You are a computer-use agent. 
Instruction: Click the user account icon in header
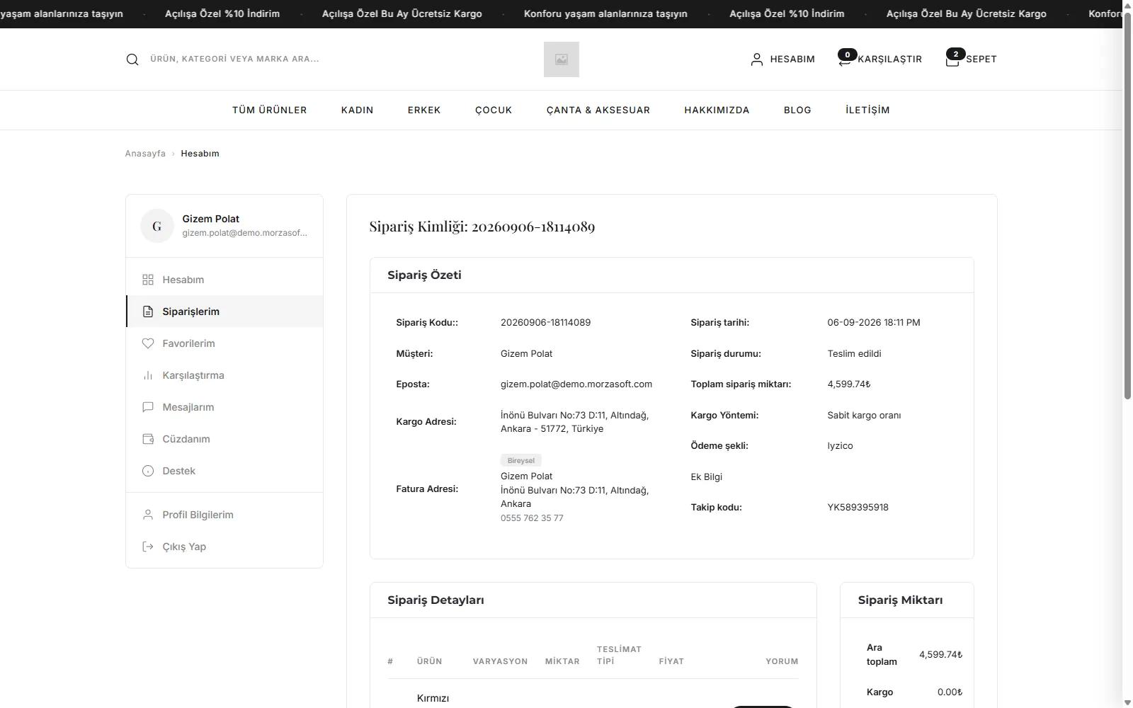click(x=757, y=59)
